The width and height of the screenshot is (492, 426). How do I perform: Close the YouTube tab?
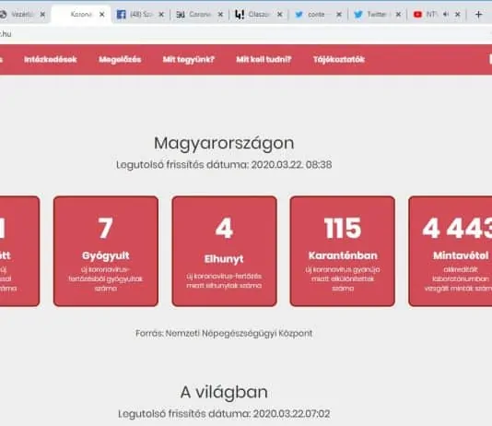tap(458, 15)
